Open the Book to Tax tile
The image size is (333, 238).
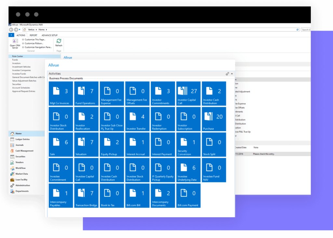point(112,195)
